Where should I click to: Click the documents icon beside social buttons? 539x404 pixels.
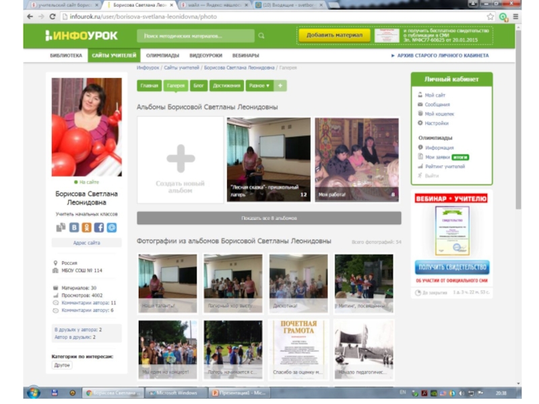[x=61, y=228]
